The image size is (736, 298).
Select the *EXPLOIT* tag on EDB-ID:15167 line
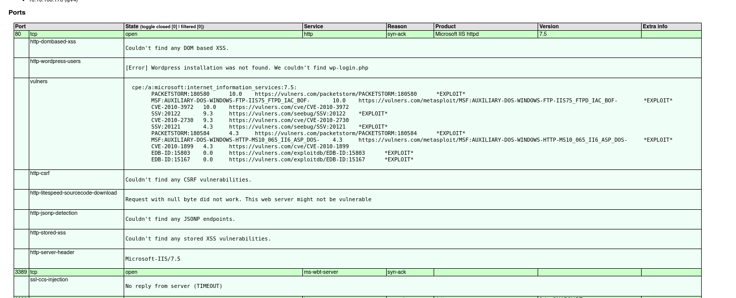[399, 160]
